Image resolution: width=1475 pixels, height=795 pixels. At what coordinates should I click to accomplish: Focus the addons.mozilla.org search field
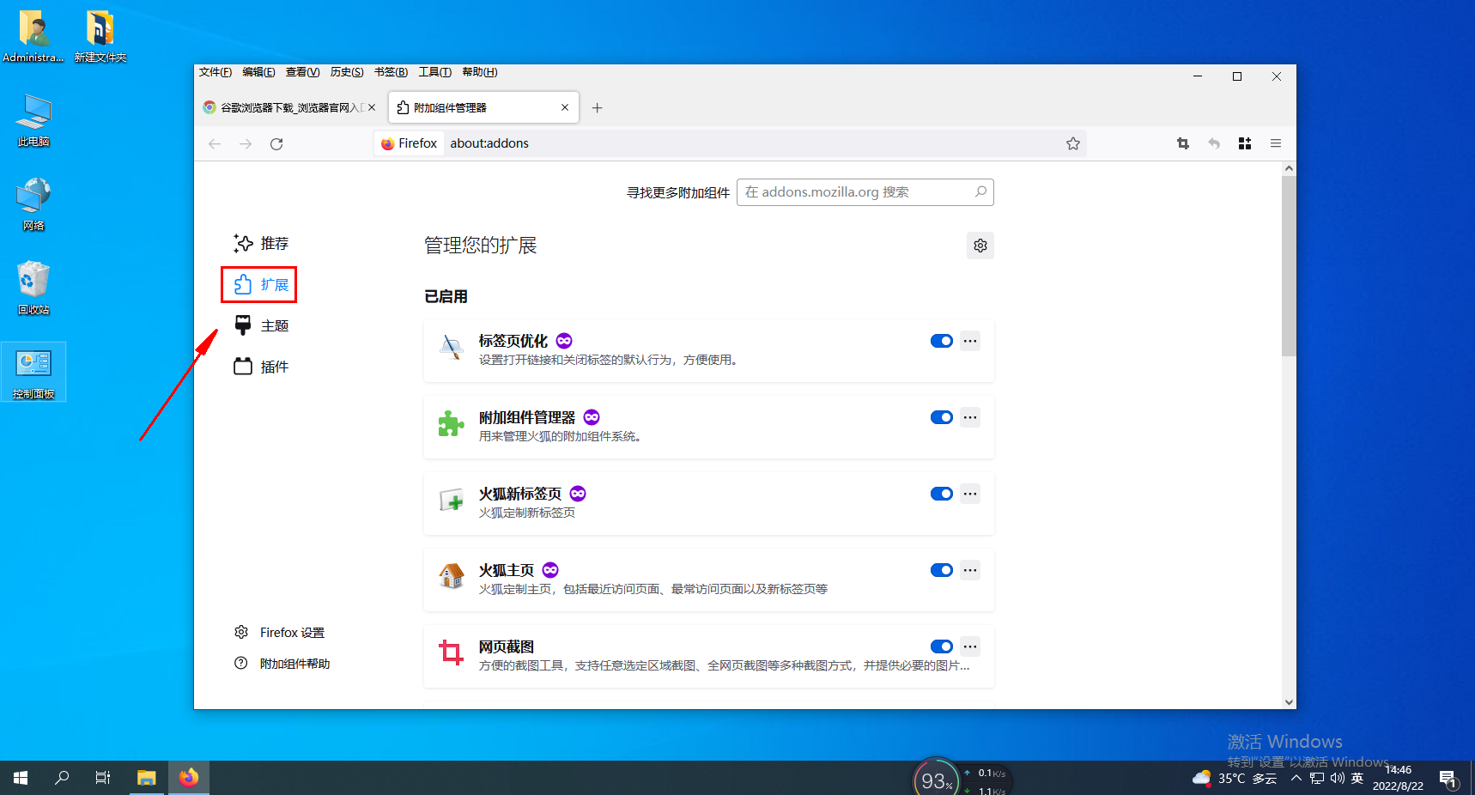865,192
